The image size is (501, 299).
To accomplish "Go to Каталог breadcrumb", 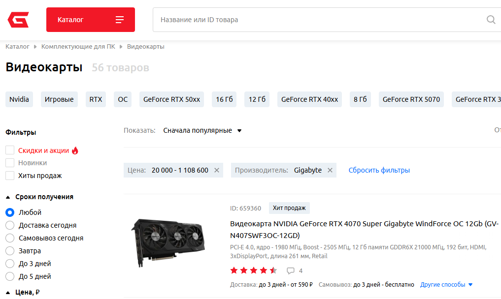I will 17,47.
